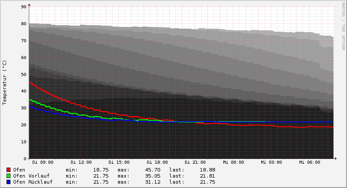Click the Di 12:00 time axis label

point(81,162)
